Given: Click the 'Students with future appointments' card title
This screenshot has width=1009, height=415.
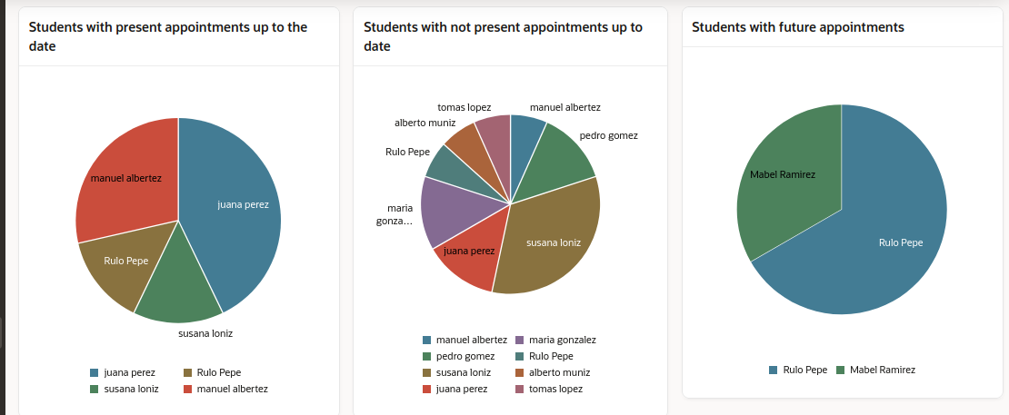Looking at the screenshot, I should (797, 27).
